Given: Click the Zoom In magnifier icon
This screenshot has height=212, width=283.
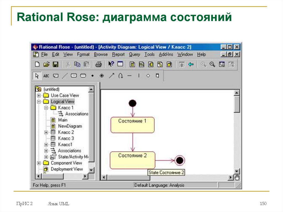Looking at the screenshot, I should click(x=203, y=64).
